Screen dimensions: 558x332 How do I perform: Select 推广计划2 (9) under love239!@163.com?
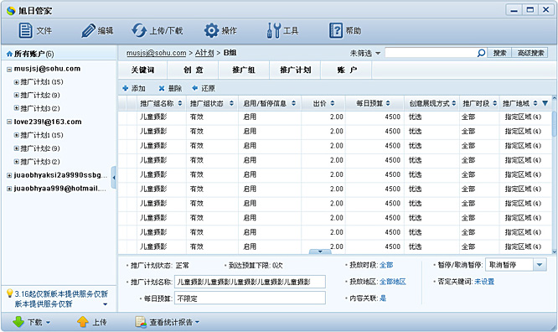tap(40, 148)
